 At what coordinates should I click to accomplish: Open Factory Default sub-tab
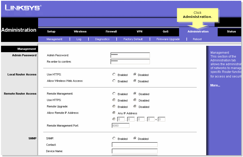point(133,39)
